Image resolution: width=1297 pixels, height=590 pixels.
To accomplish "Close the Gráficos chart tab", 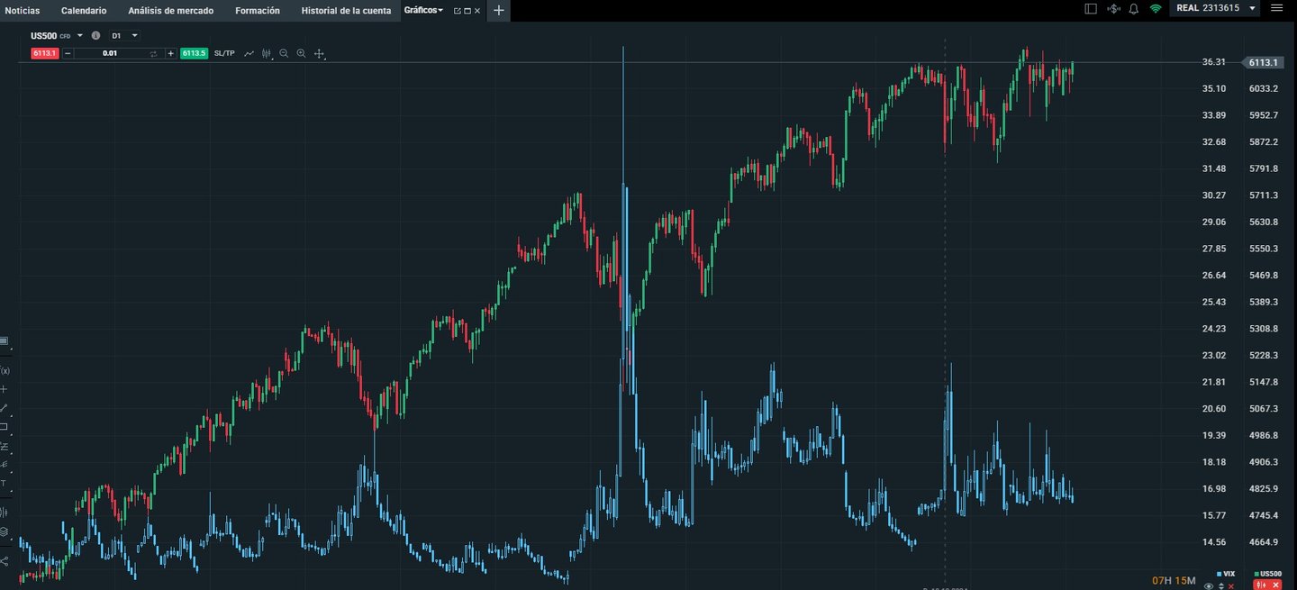I will click(x=477, y=11).
